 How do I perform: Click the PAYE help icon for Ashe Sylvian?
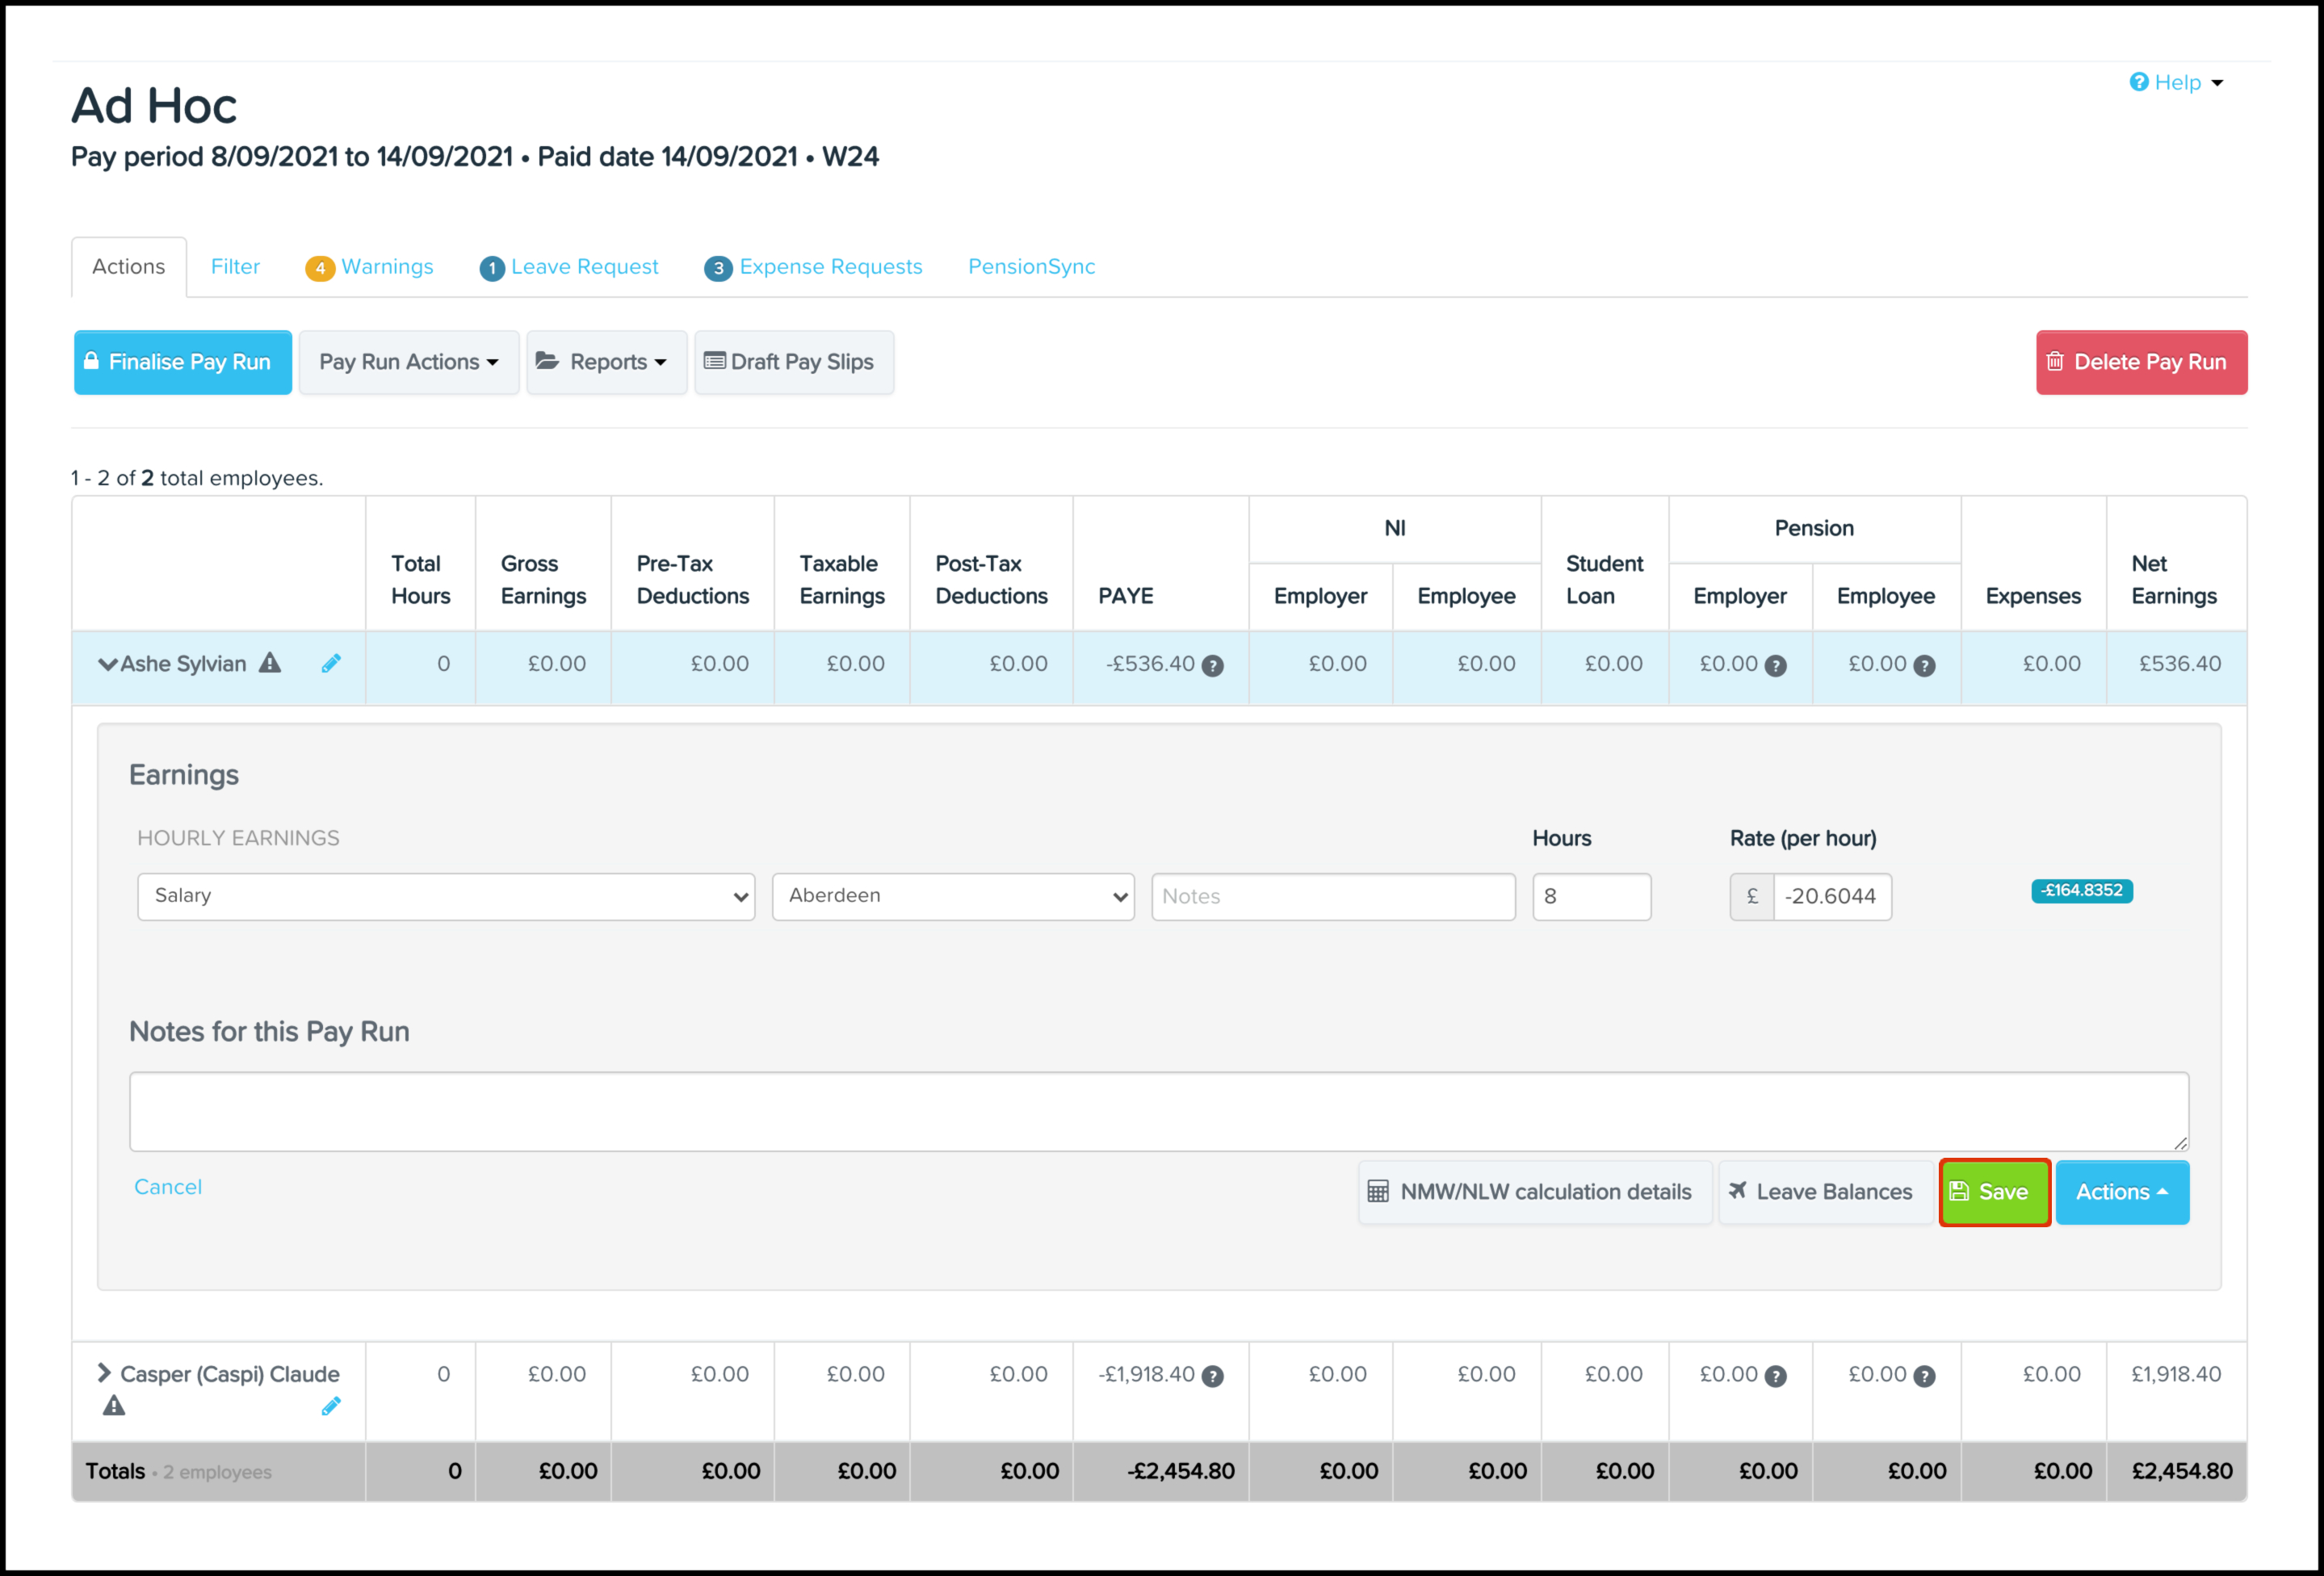click(1212, 666)
